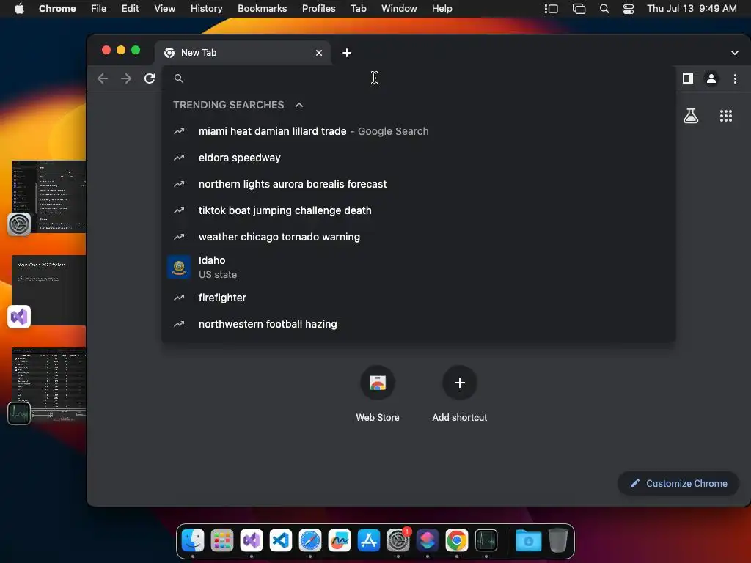Open the Tab menu
751x563 pixels.
click(x=358, y=8)
